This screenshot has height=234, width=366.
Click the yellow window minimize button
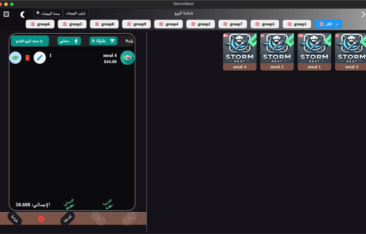click(6, 4)
